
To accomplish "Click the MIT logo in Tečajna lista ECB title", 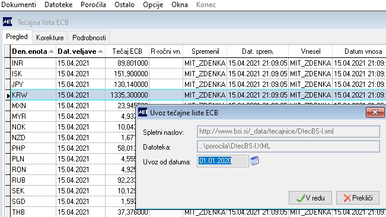I will (x=7, y=22).
